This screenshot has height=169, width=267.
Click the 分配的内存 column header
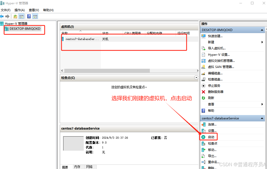pos(160,33)
